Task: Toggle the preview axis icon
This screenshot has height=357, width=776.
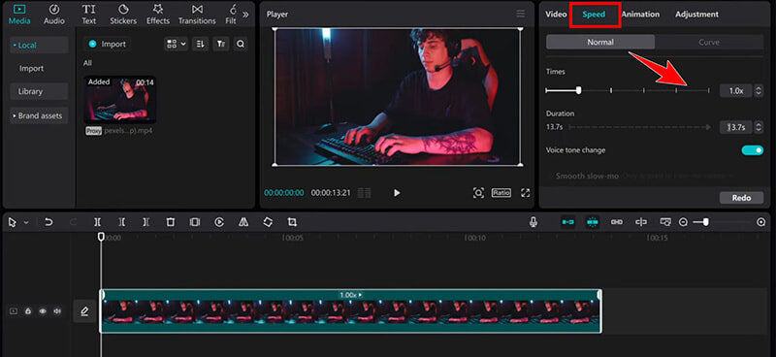Action: click(x=641, y=222)
